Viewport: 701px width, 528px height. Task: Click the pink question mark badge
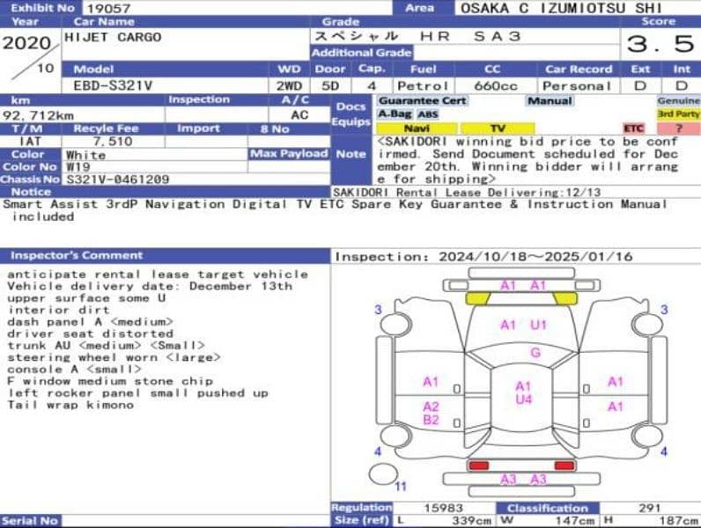pyautogui.click(x=679, y=128)
